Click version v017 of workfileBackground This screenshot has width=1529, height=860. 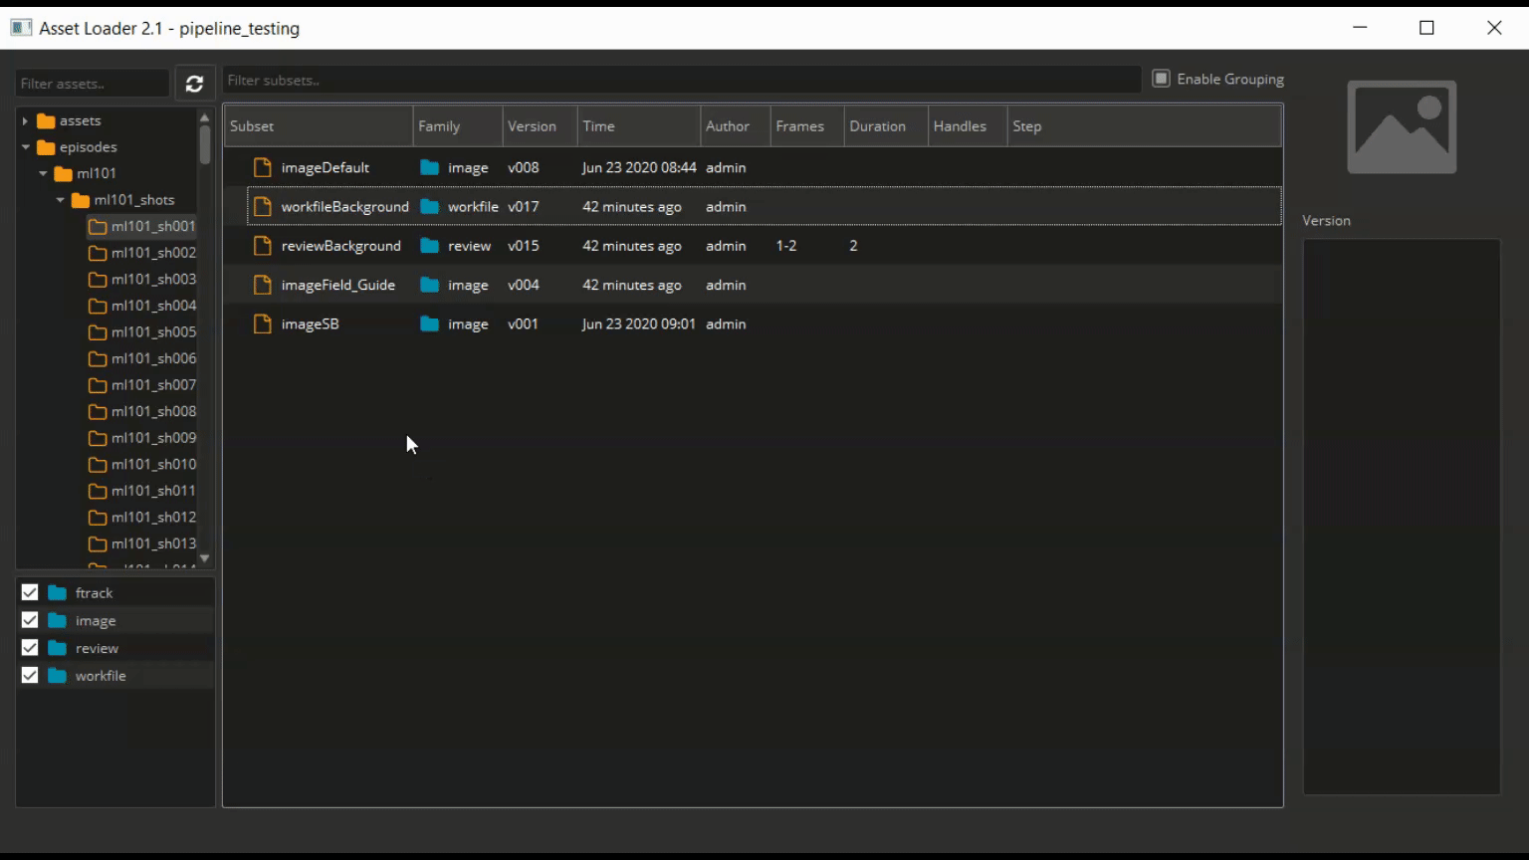click(524, 207)
